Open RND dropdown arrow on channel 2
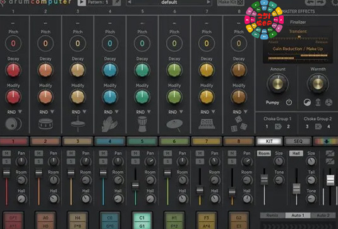The height and width of the screenshot is (229, 338). click(x=52, y=112)
